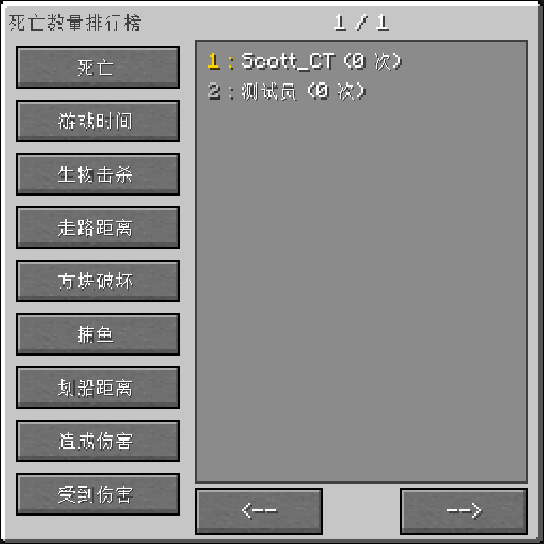544x544 pixels.
Task: Select the Scott_CT player name
Action: click(x=288, y=61)
